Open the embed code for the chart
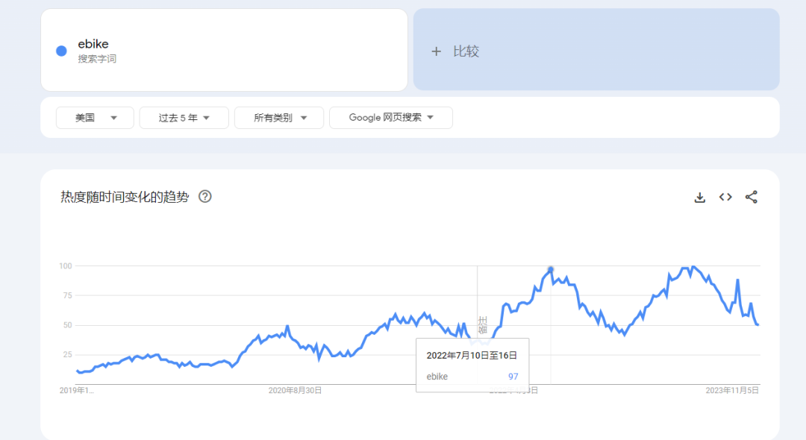 click(x=725, y=197)
